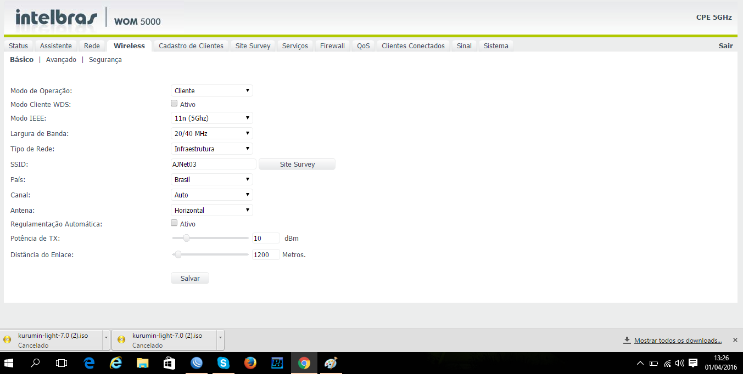Enable Regulamentação Automática Ativo checkbox
The height and width of the screenshot is (374, 743).
click(x=174, y=223)
